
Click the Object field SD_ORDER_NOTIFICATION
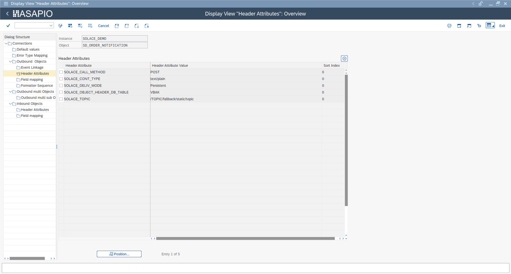(115, 45)
